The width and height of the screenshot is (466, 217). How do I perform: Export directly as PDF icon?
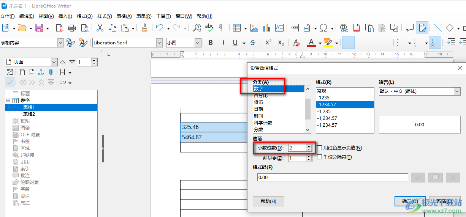click(x=59, y=28)
